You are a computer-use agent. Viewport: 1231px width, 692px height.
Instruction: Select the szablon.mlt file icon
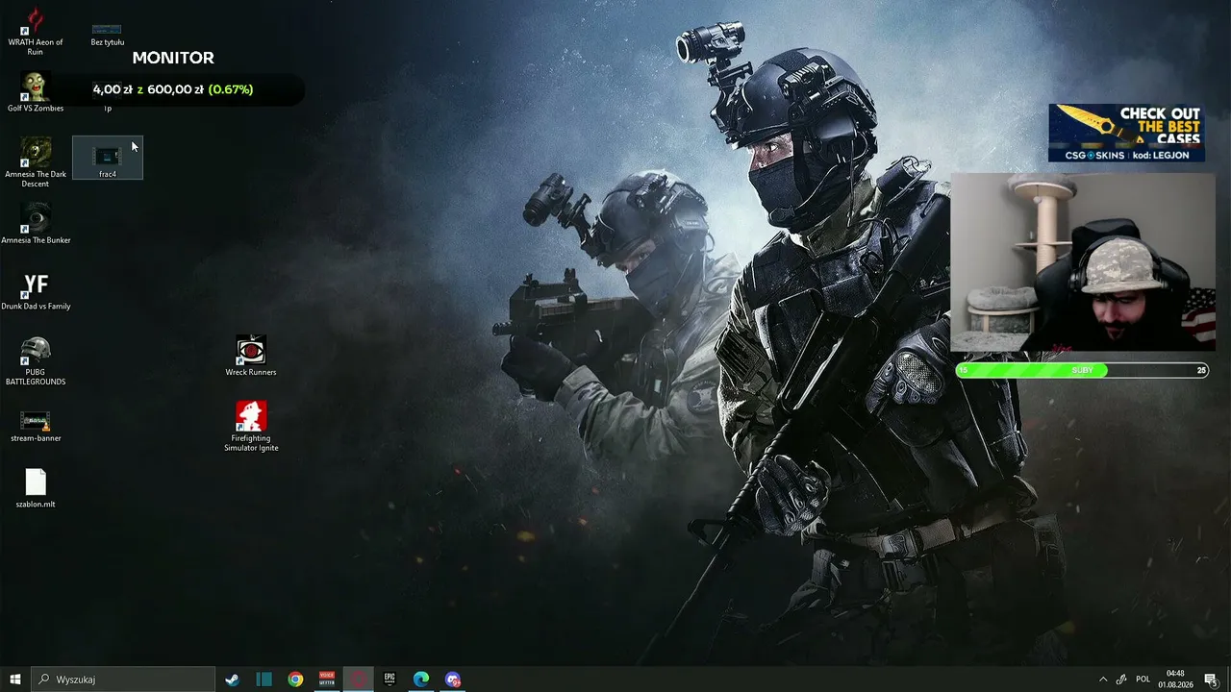coord(36,488)
